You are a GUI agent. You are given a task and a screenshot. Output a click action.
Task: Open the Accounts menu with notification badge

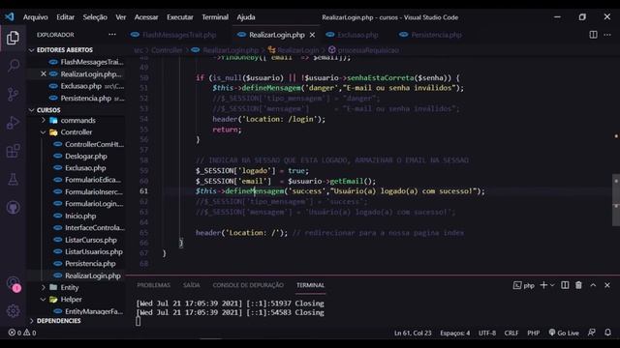13,283
